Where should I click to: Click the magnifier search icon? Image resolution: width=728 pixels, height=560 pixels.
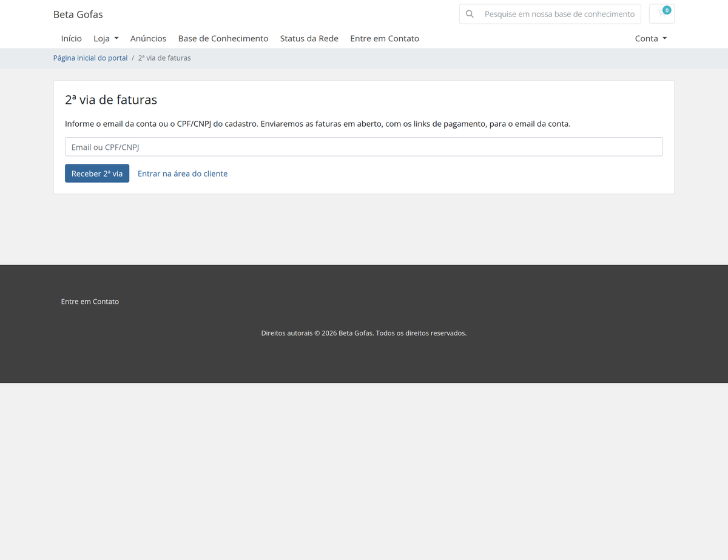[470, 14]
